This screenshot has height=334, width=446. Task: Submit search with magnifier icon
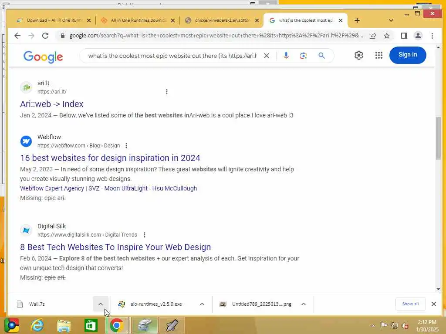[x=321, y=56]
